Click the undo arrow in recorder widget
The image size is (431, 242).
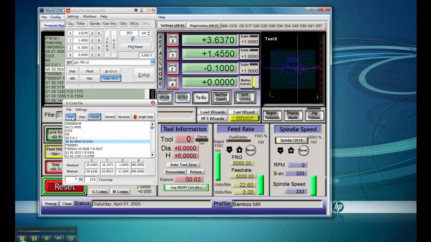tap(59, 238)
